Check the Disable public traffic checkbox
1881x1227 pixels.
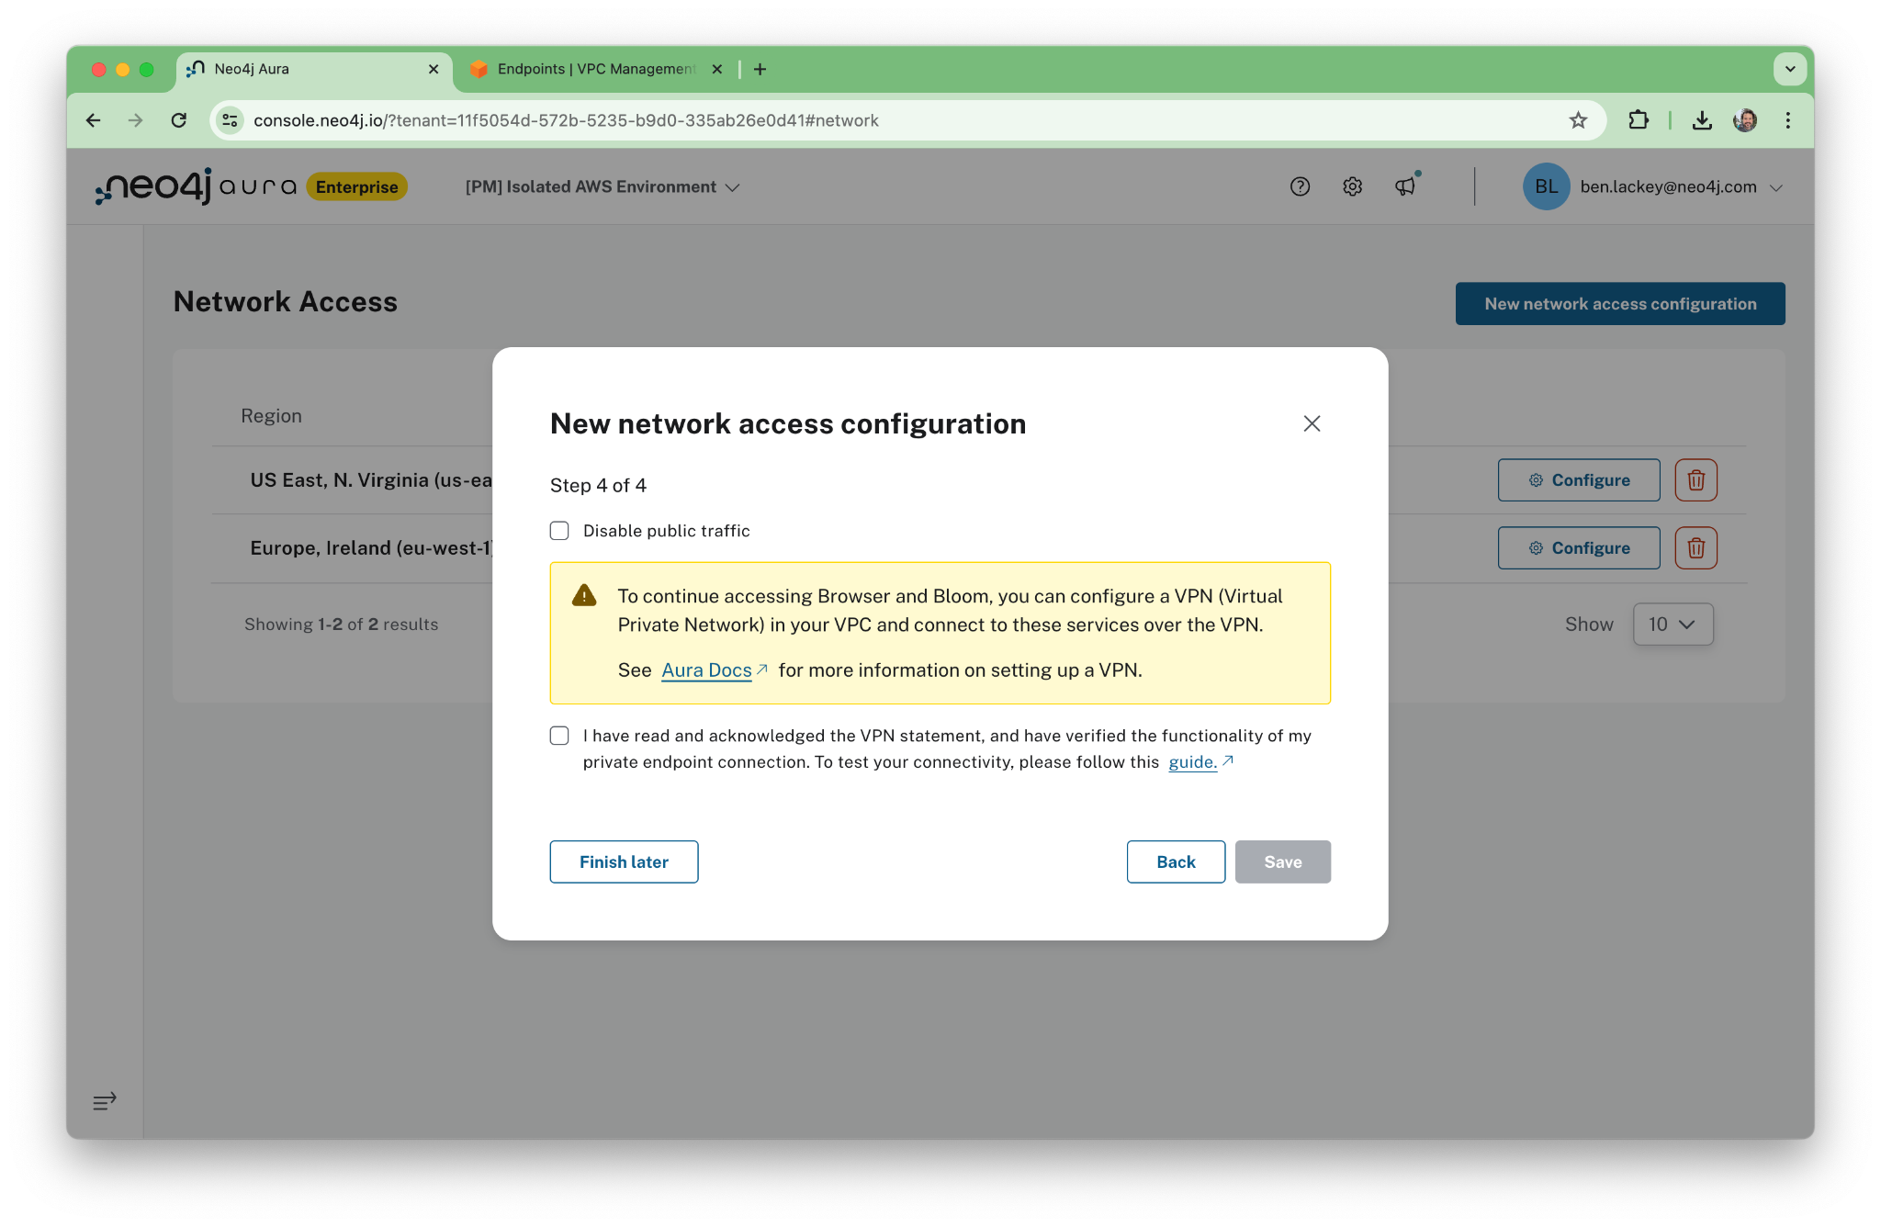559,531
